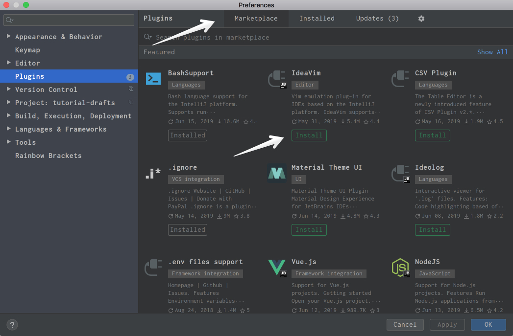Viewport: 513px width, 336px height.
Task: Click the .env files Framework integration tag
Action: pyautogui.click(x=205, y=273)
